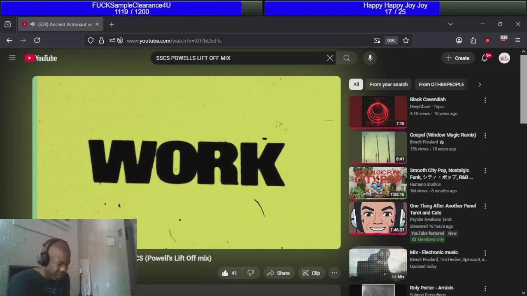This screenshot has width=527, height=296.
Task: Open options for Black Cavendish video
Action: coord(485,100)
